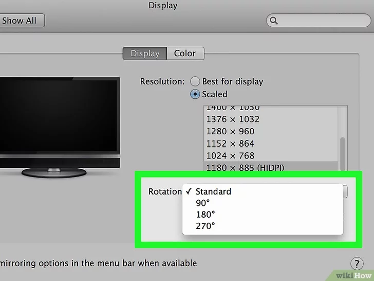Click inside the search field
The image size is (374, 281).
pos(319,21)
